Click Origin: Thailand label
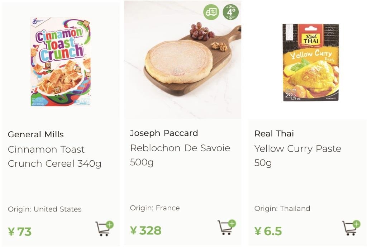 coord(282,208)
